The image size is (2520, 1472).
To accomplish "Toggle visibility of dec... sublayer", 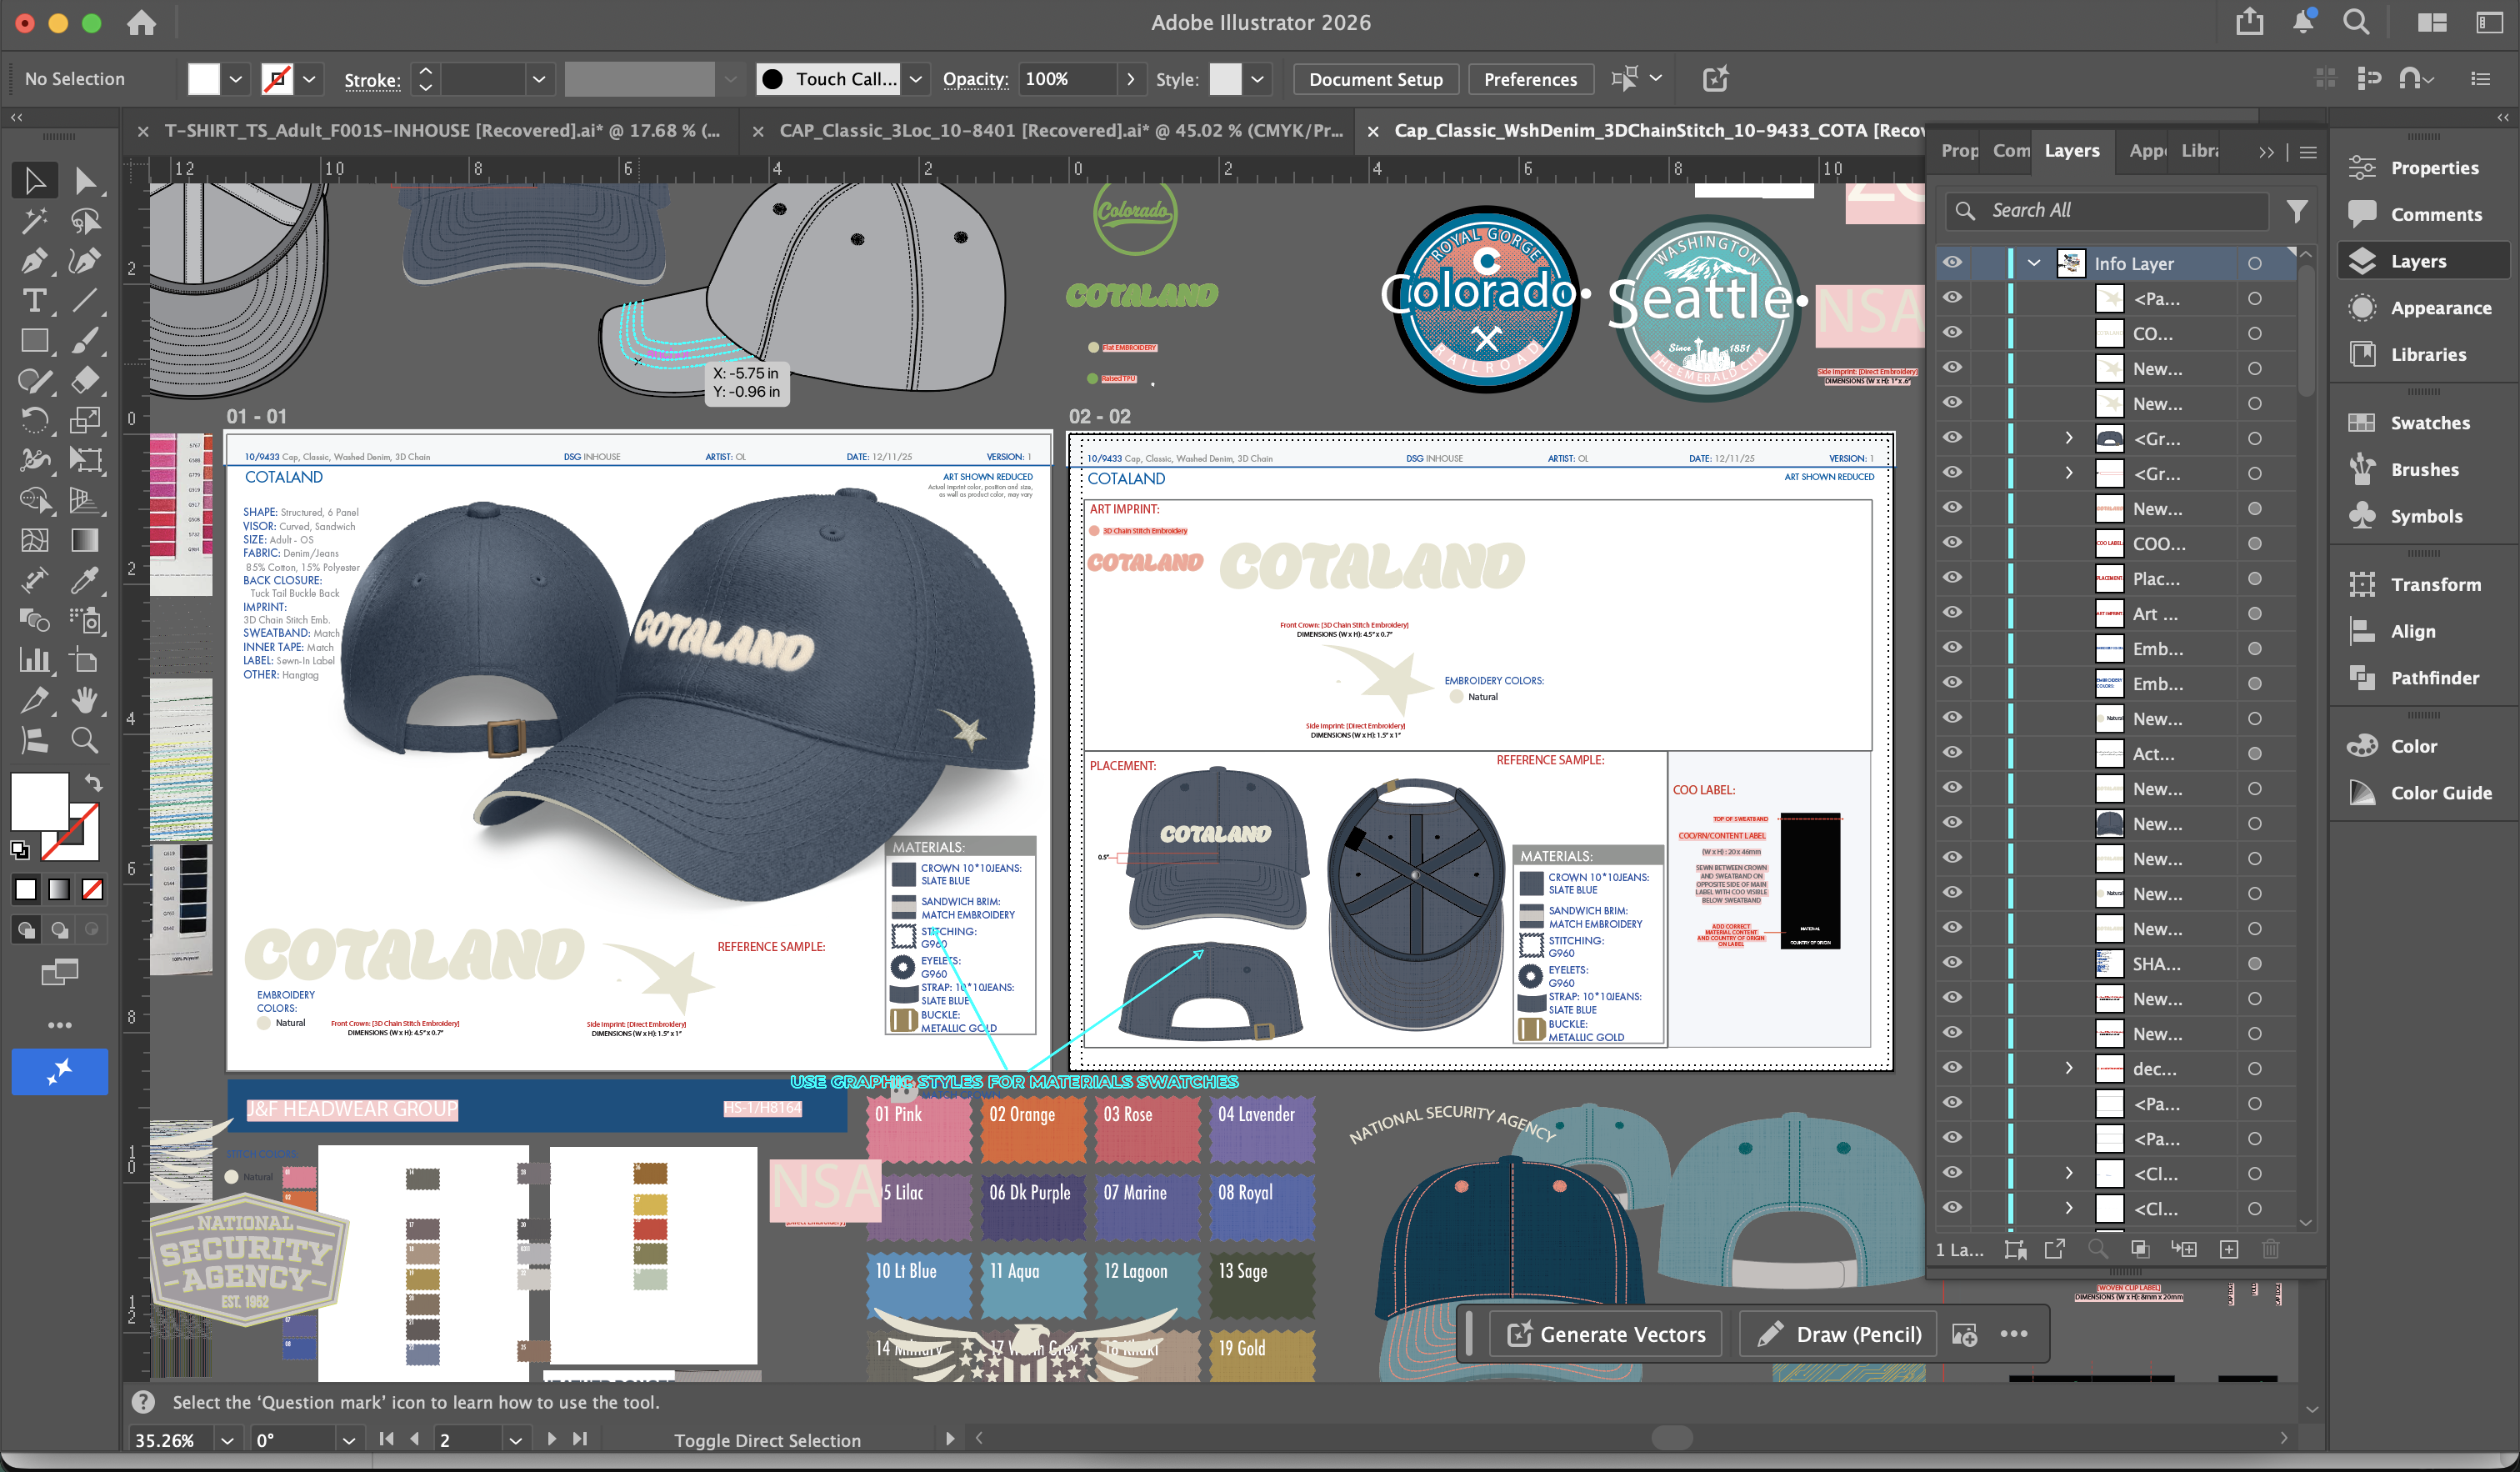I will [x=1952, y=1068].
